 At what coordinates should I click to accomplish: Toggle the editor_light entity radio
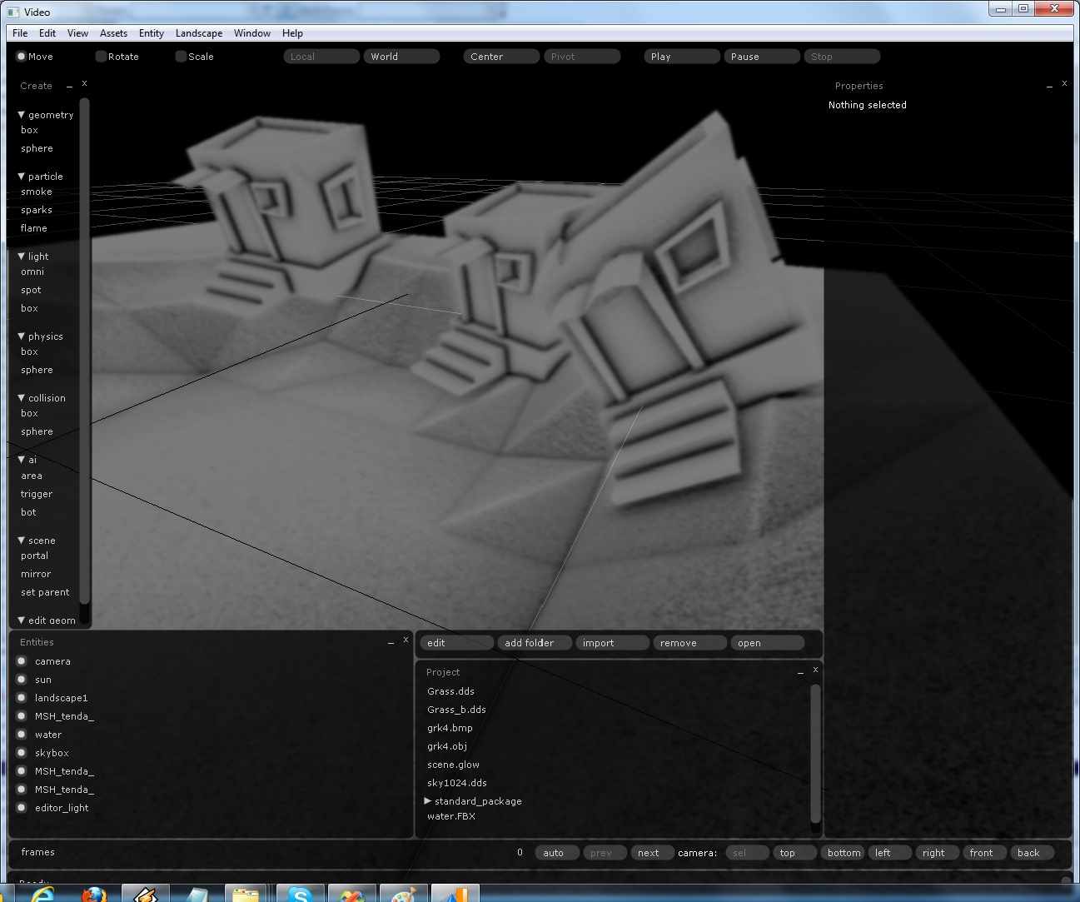(22, 808)
